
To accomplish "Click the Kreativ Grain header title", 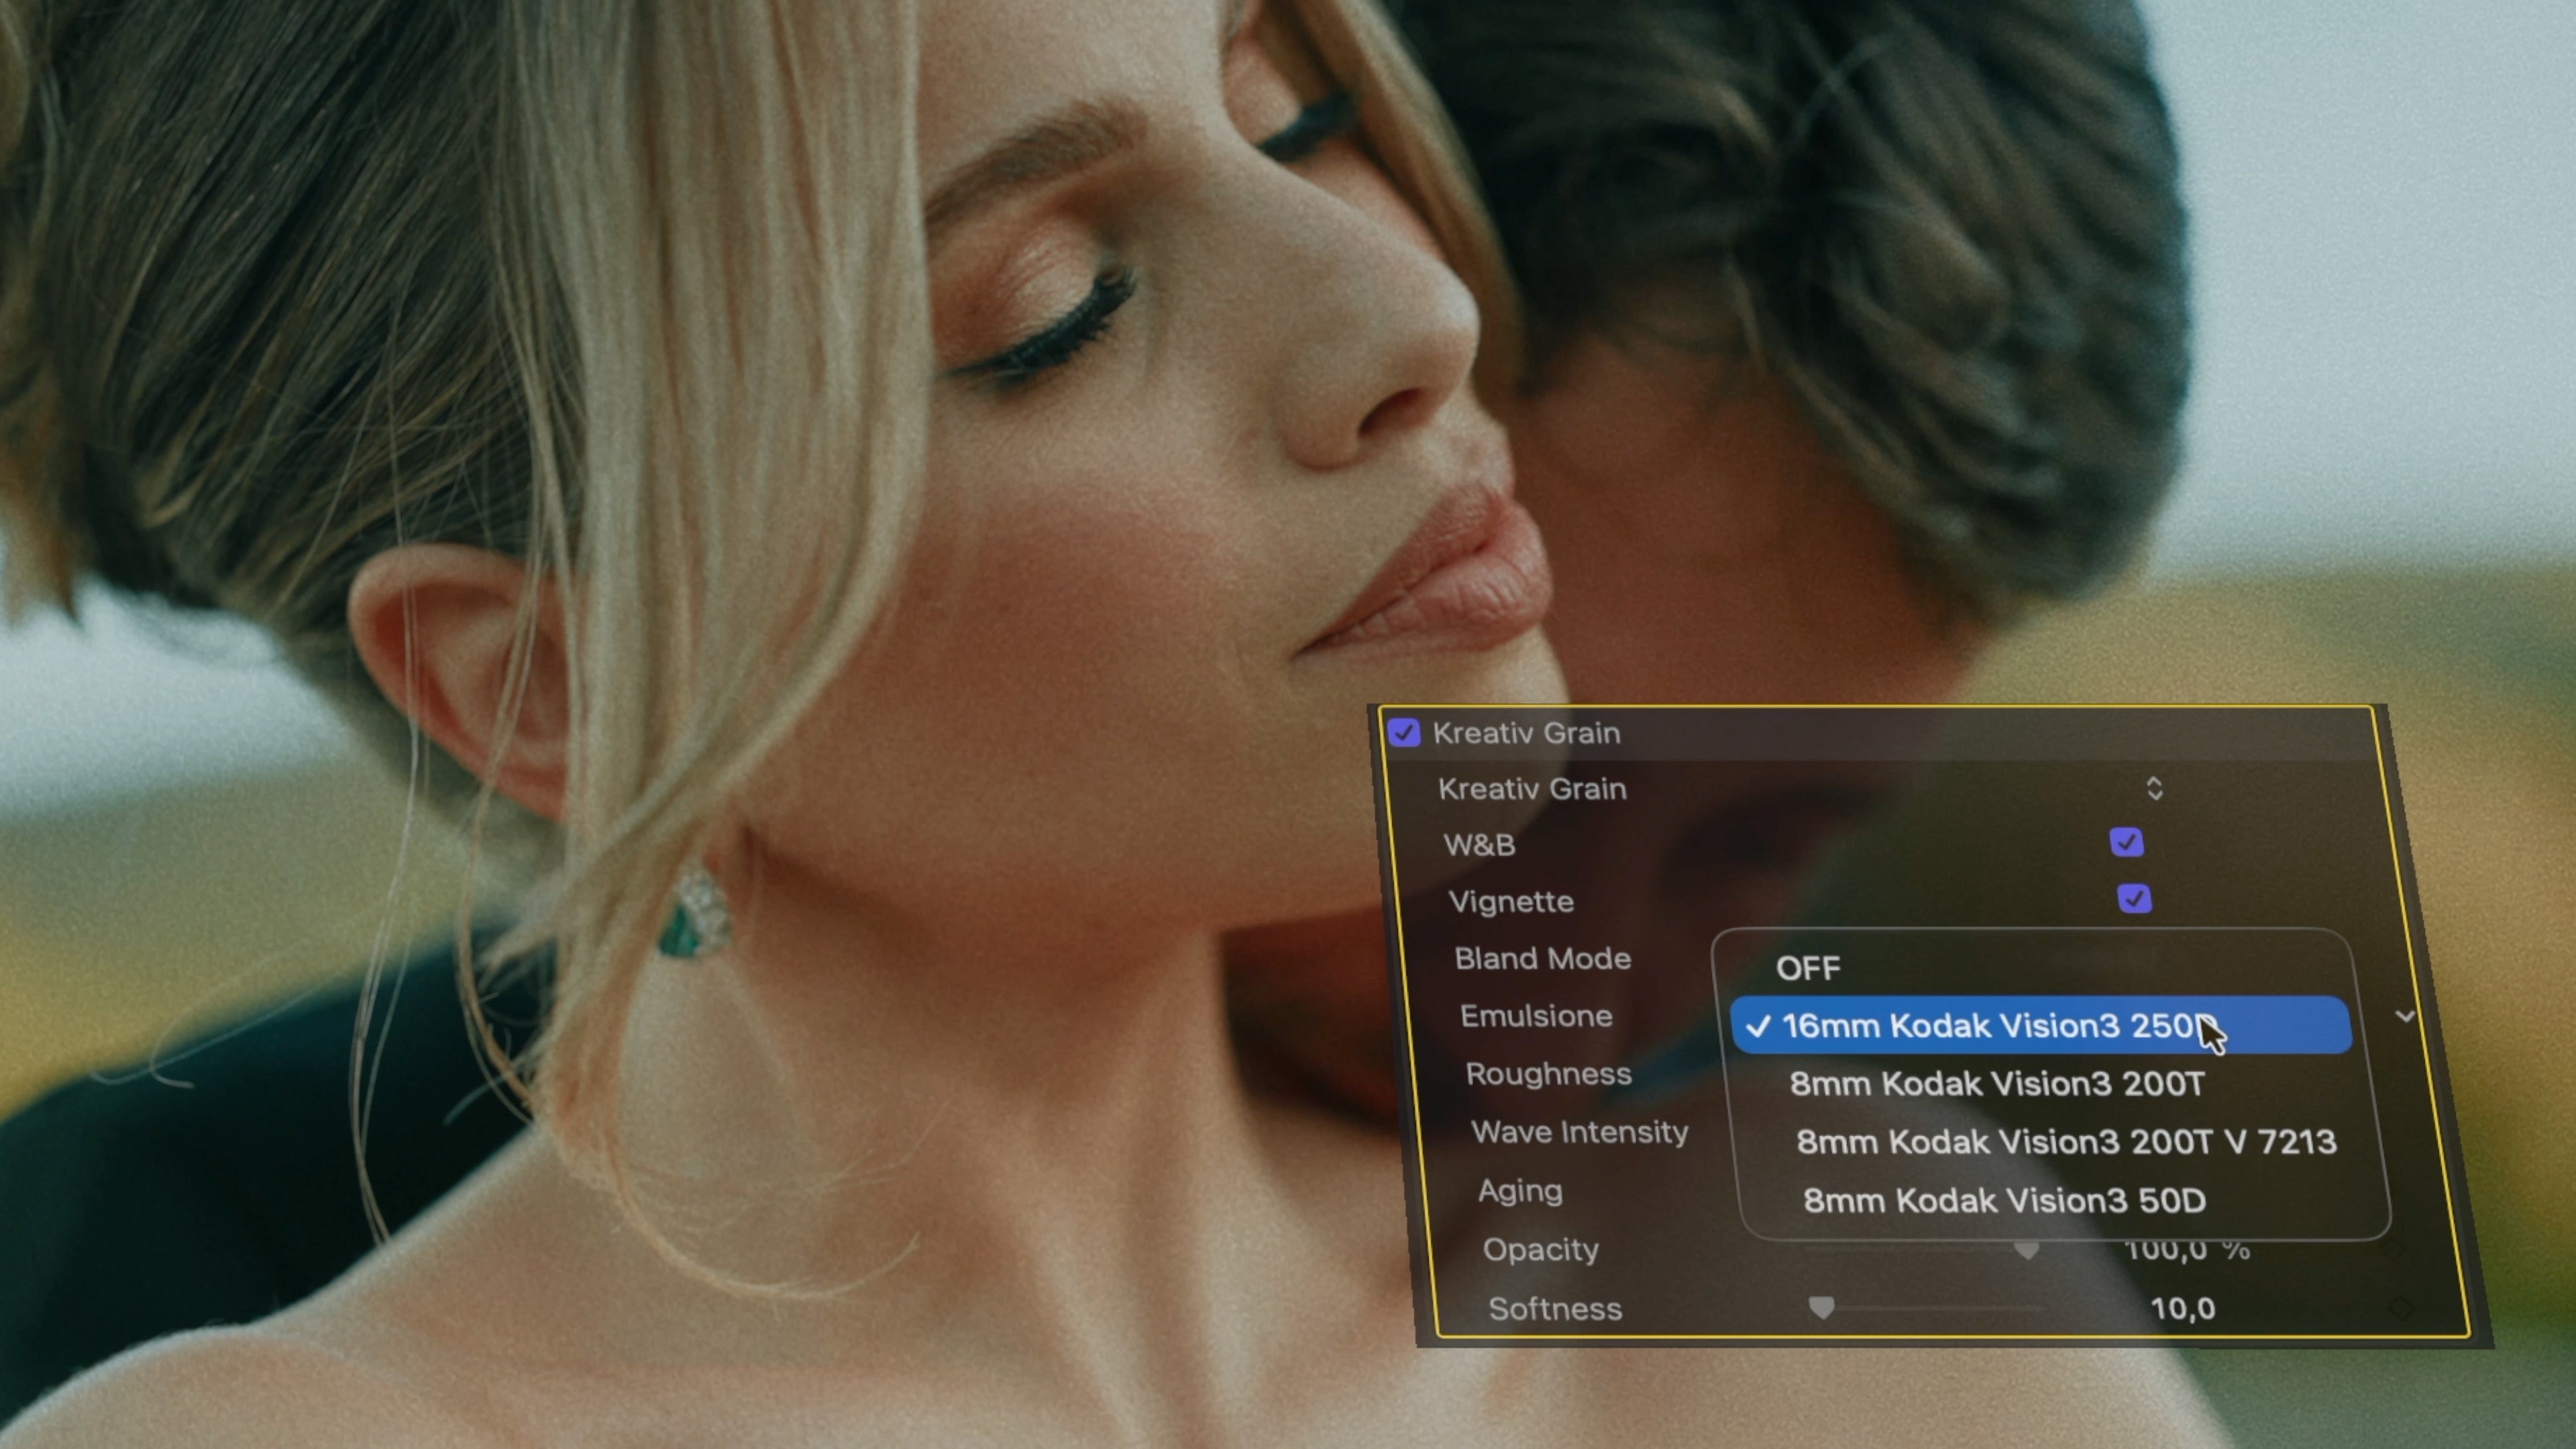I will 1526,733.
